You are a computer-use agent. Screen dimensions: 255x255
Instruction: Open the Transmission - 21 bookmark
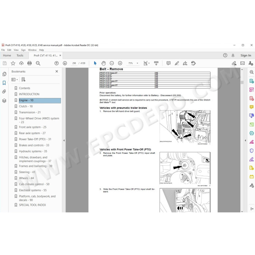30,112
